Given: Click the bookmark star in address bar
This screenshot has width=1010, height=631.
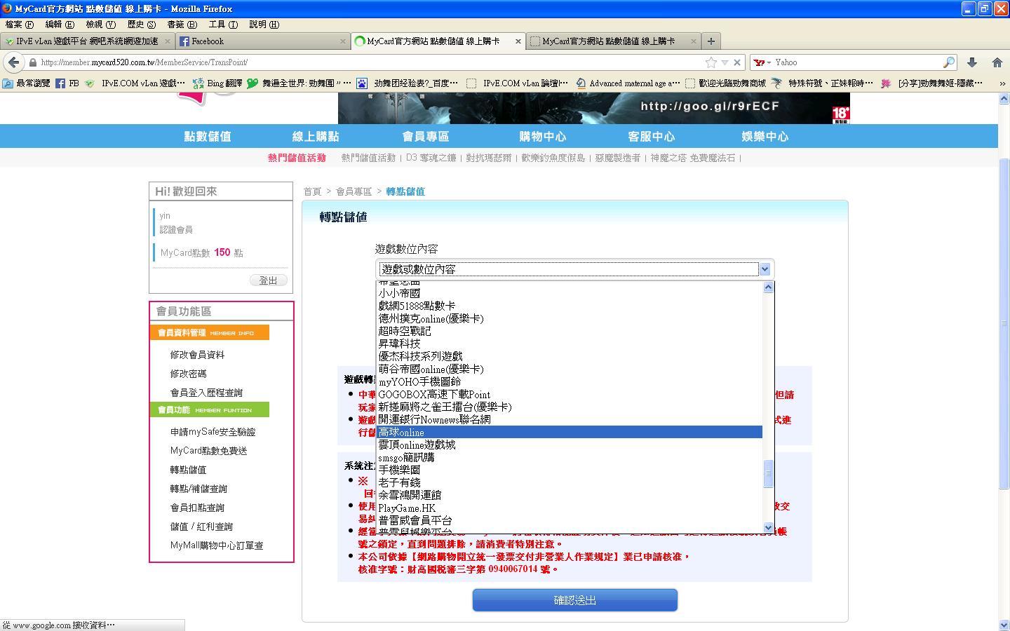Looking at the screenshot, I should tap(711, 62).
